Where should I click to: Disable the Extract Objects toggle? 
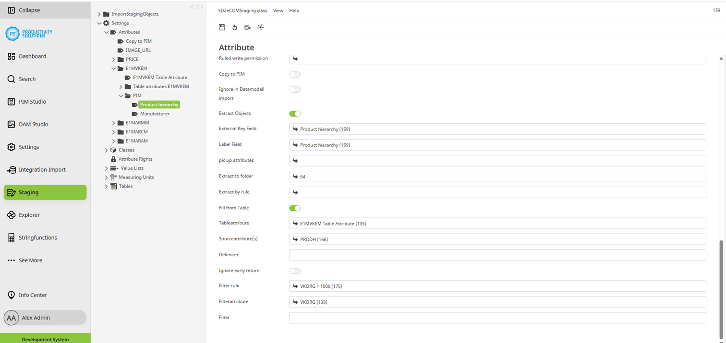tap(294, 114)
